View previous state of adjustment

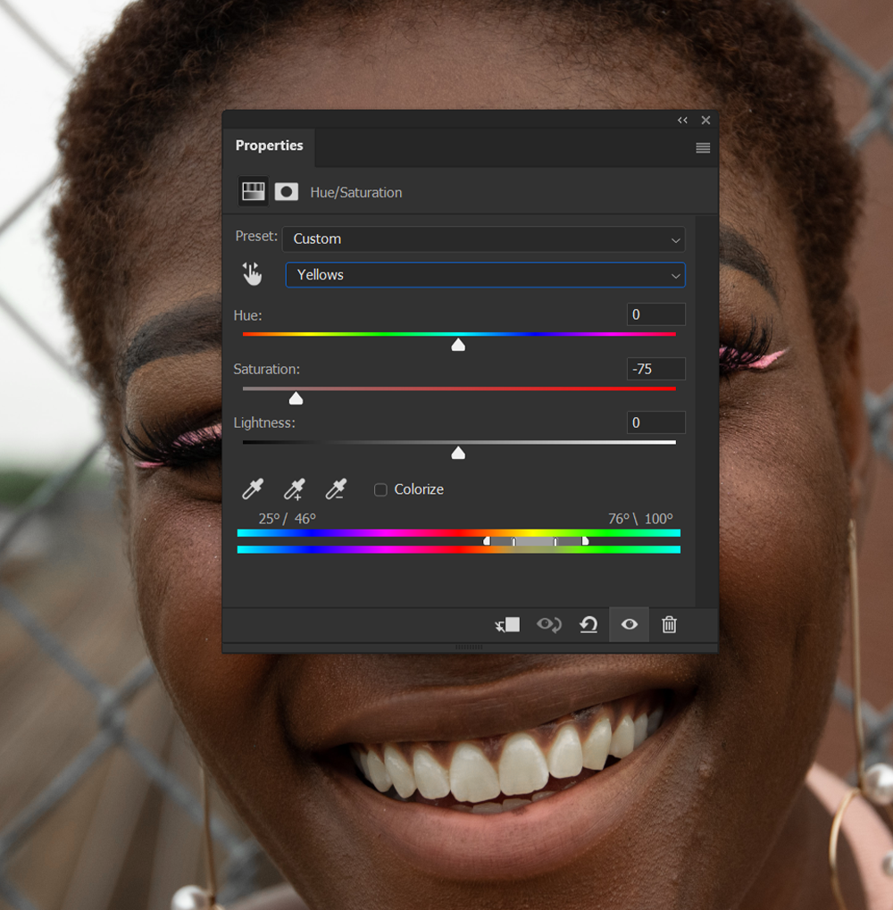click(549, 625)
